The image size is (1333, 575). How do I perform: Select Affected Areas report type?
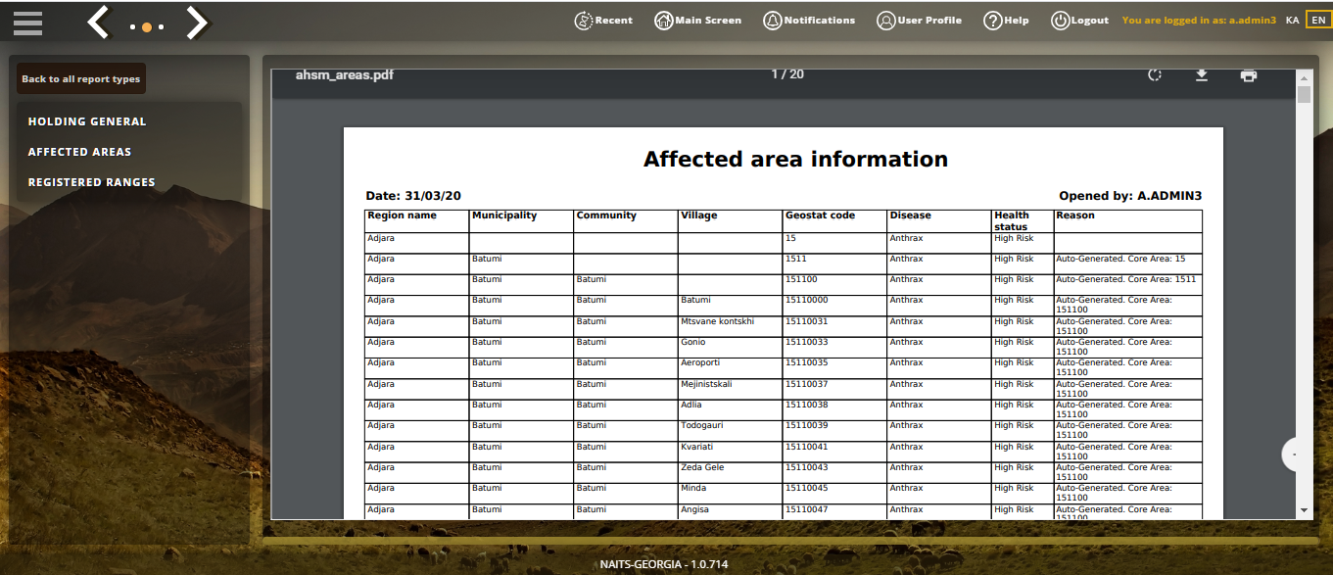tap(79, 152)
